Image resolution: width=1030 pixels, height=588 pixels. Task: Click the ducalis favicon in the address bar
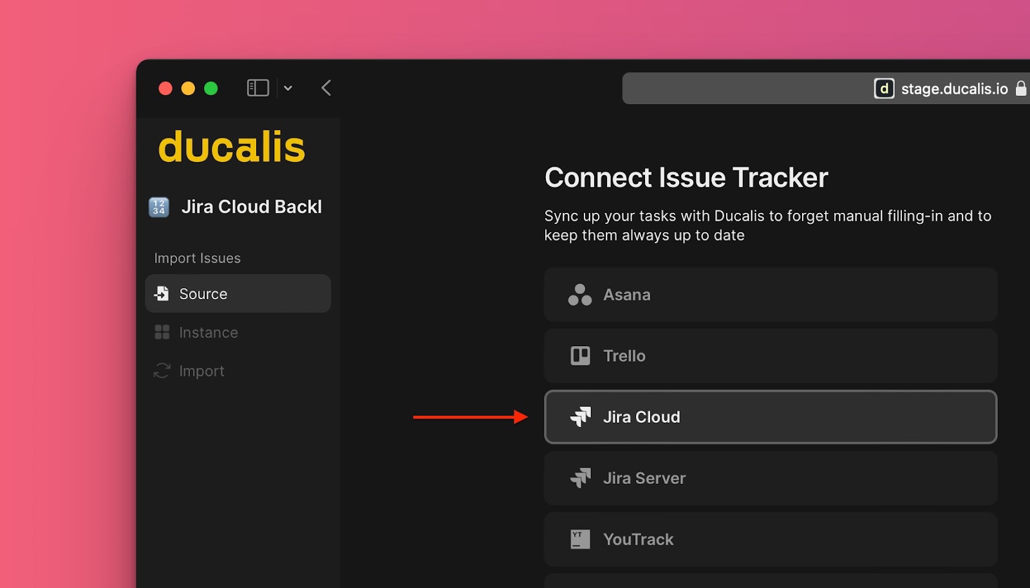pyautogui.click(x=884, y=88)
